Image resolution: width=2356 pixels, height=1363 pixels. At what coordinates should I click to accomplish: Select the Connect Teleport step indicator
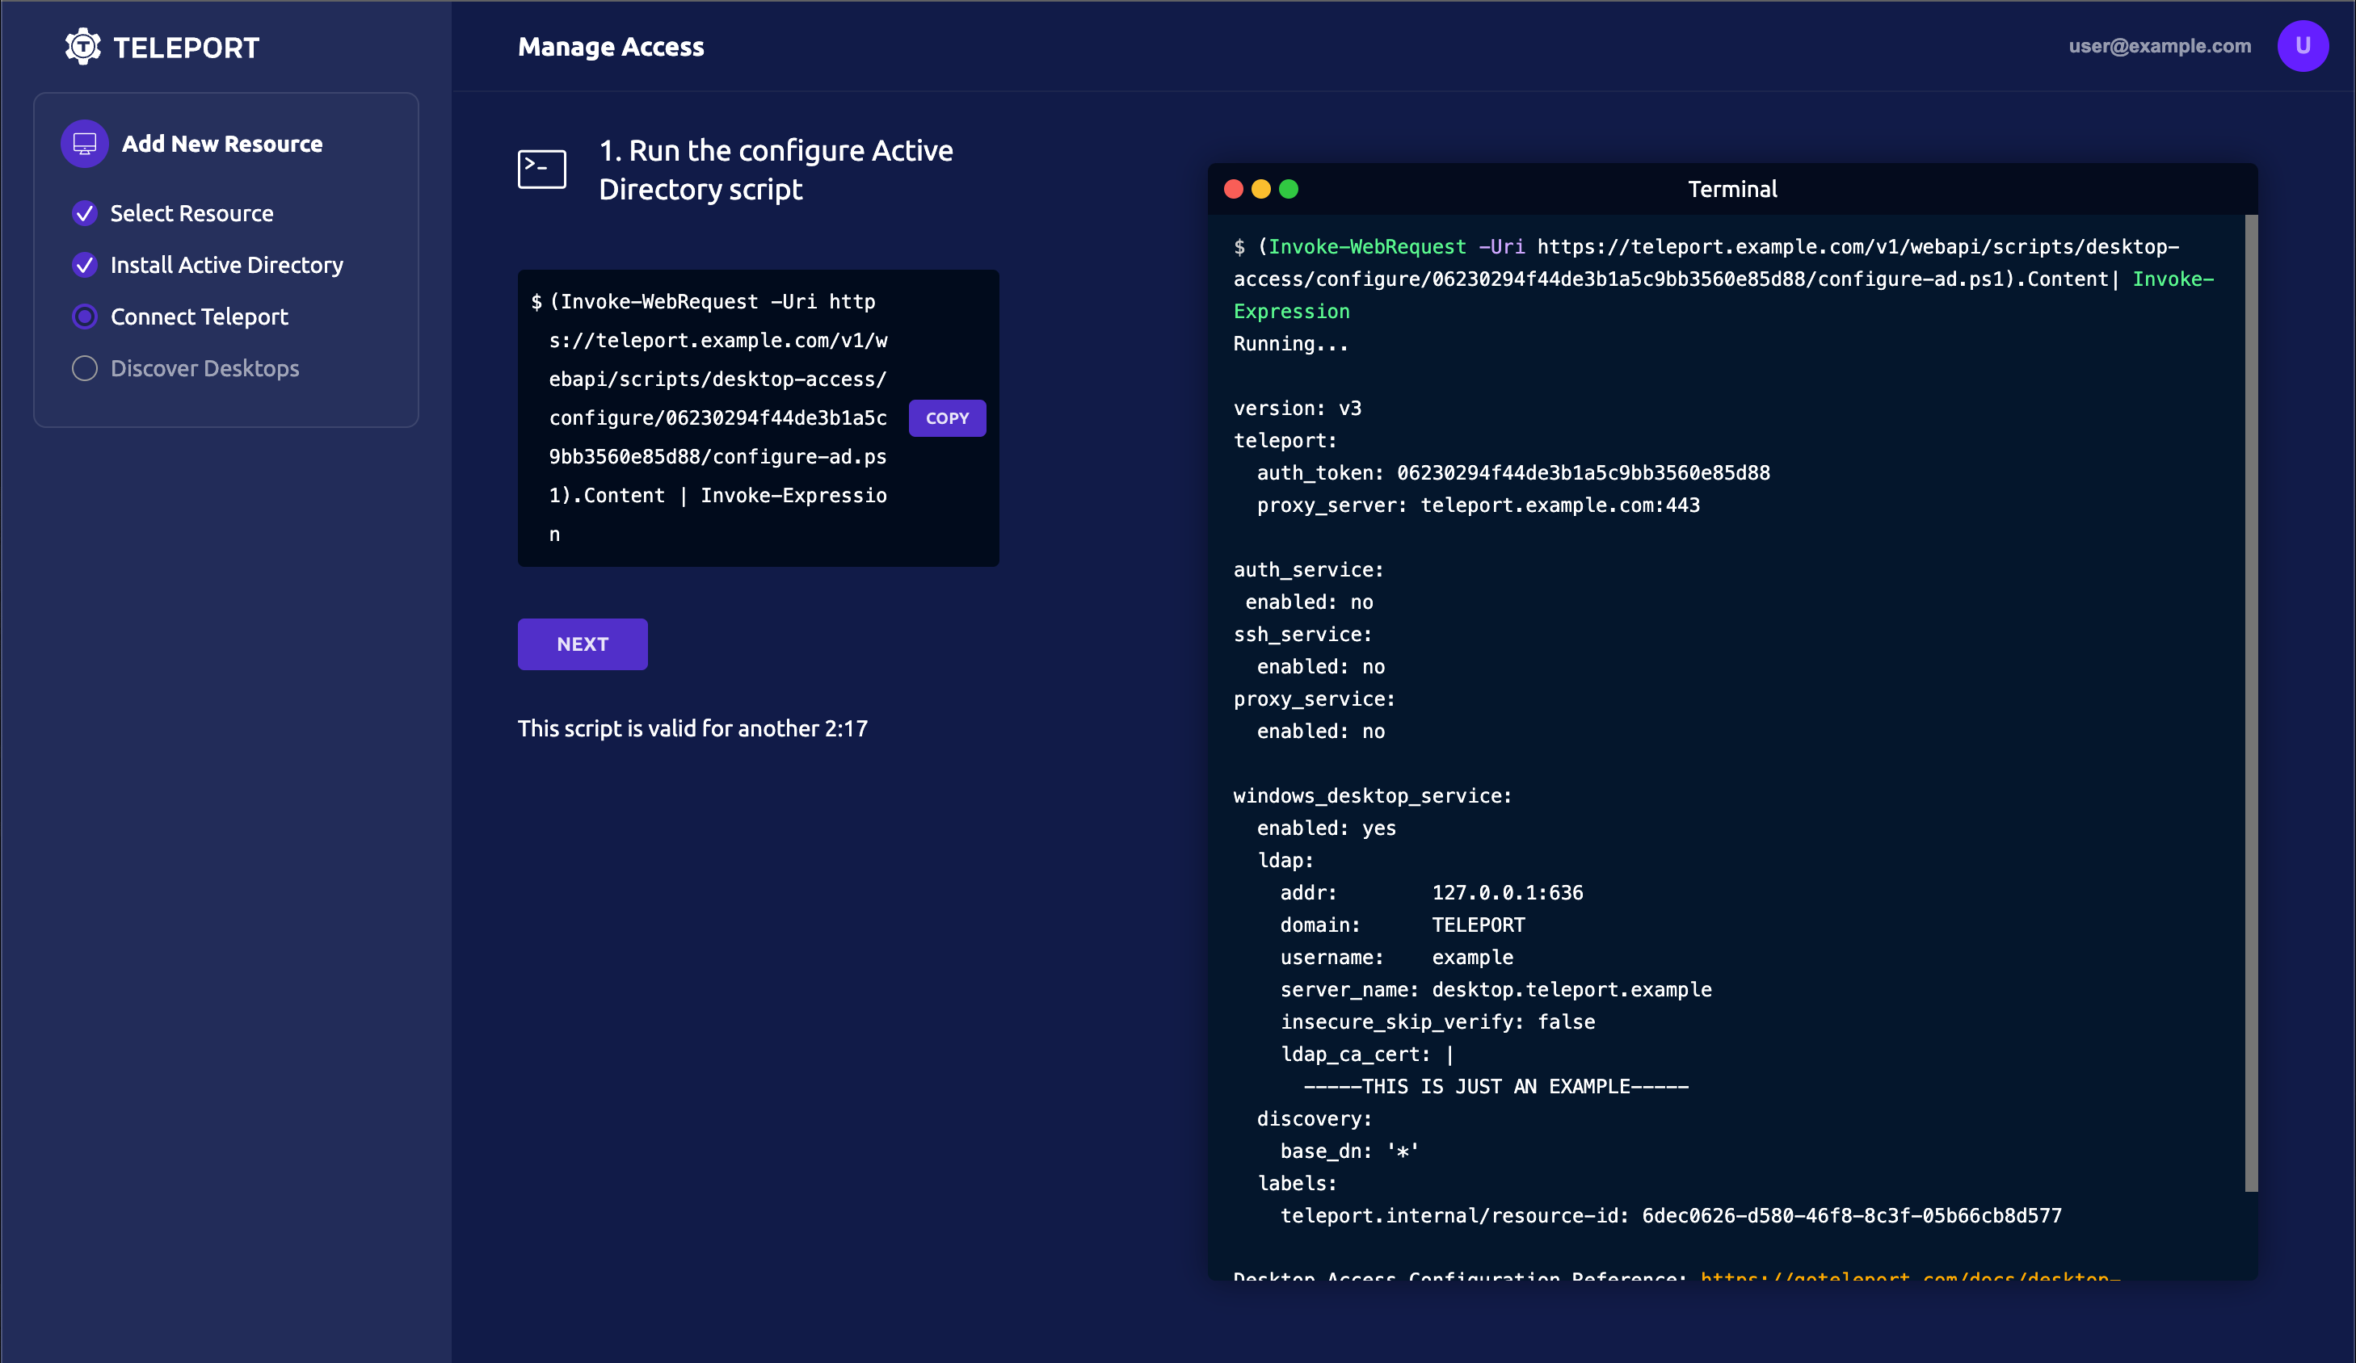(x=85, y=317)
